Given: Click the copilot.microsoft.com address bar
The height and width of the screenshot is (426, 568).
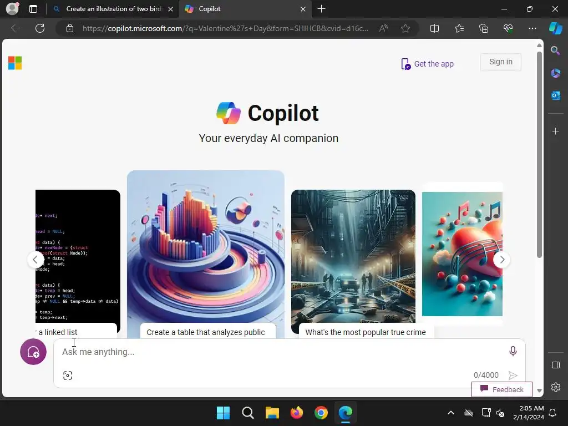Looking at the screenshot, I should pos(225,28).
